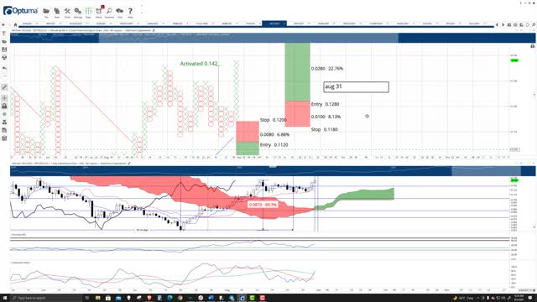Click into the 'aug 31' text box
The image size is (537, 302).
pos(356,87)
